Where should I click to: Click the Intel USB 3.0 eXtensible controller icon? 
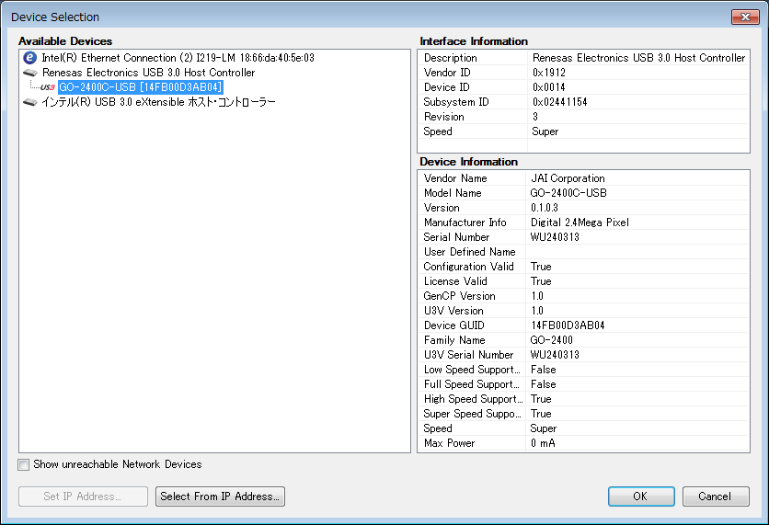pos(30,102)
